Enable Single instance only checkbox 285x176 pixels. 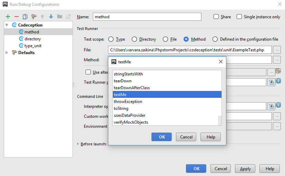tap(239, 17)
